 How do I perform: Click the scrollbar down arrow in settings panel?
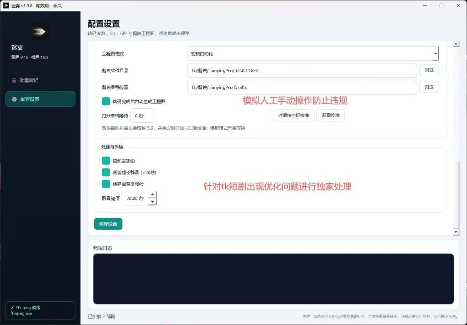pyautogui.click(x=456, y=232)
